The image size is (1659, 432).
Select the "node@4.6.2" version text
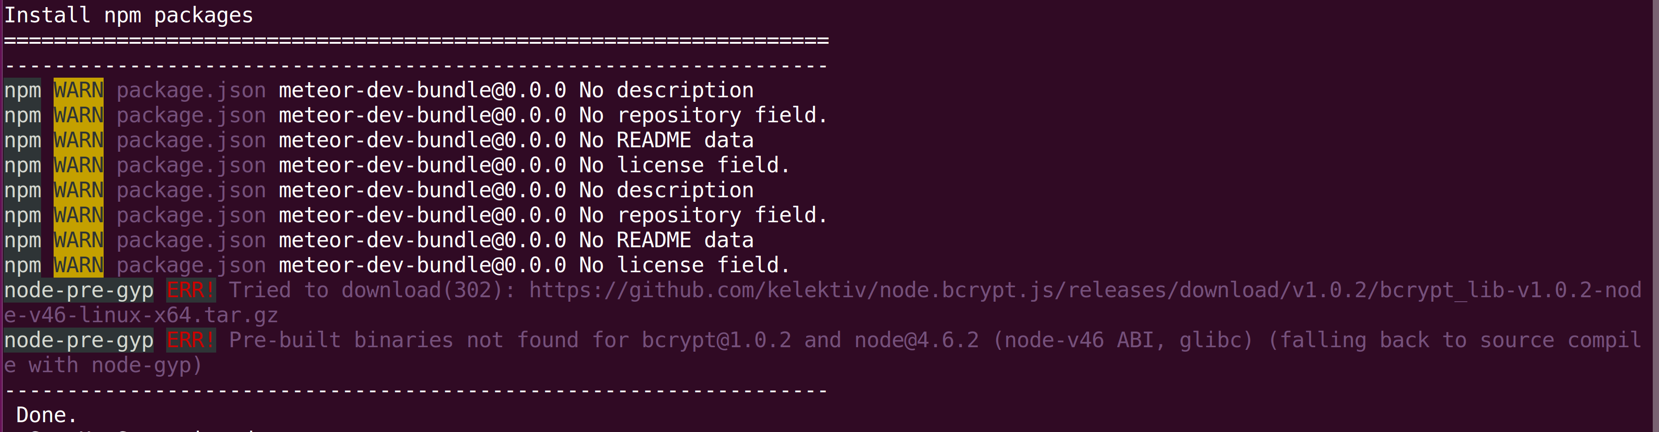coord(917,340)
